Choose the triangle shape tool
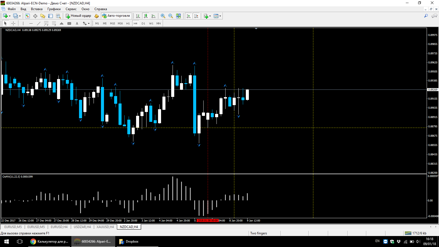Image resolution: width=439 pixels, height=247 pixels. coord(62,24)
